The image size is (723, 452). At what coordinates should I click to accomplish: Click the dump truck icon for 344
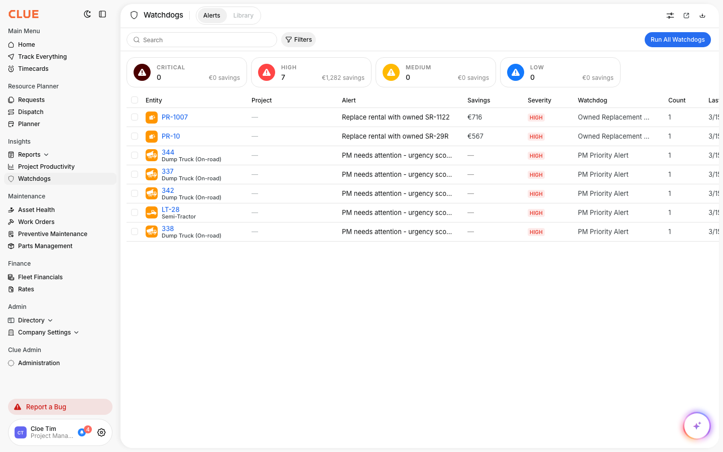point(152,156)
